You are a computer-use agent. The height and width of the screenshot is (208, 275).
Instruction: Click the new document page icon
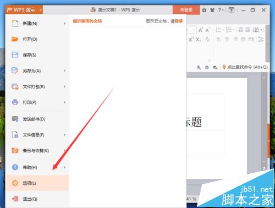tap(15, 23)
